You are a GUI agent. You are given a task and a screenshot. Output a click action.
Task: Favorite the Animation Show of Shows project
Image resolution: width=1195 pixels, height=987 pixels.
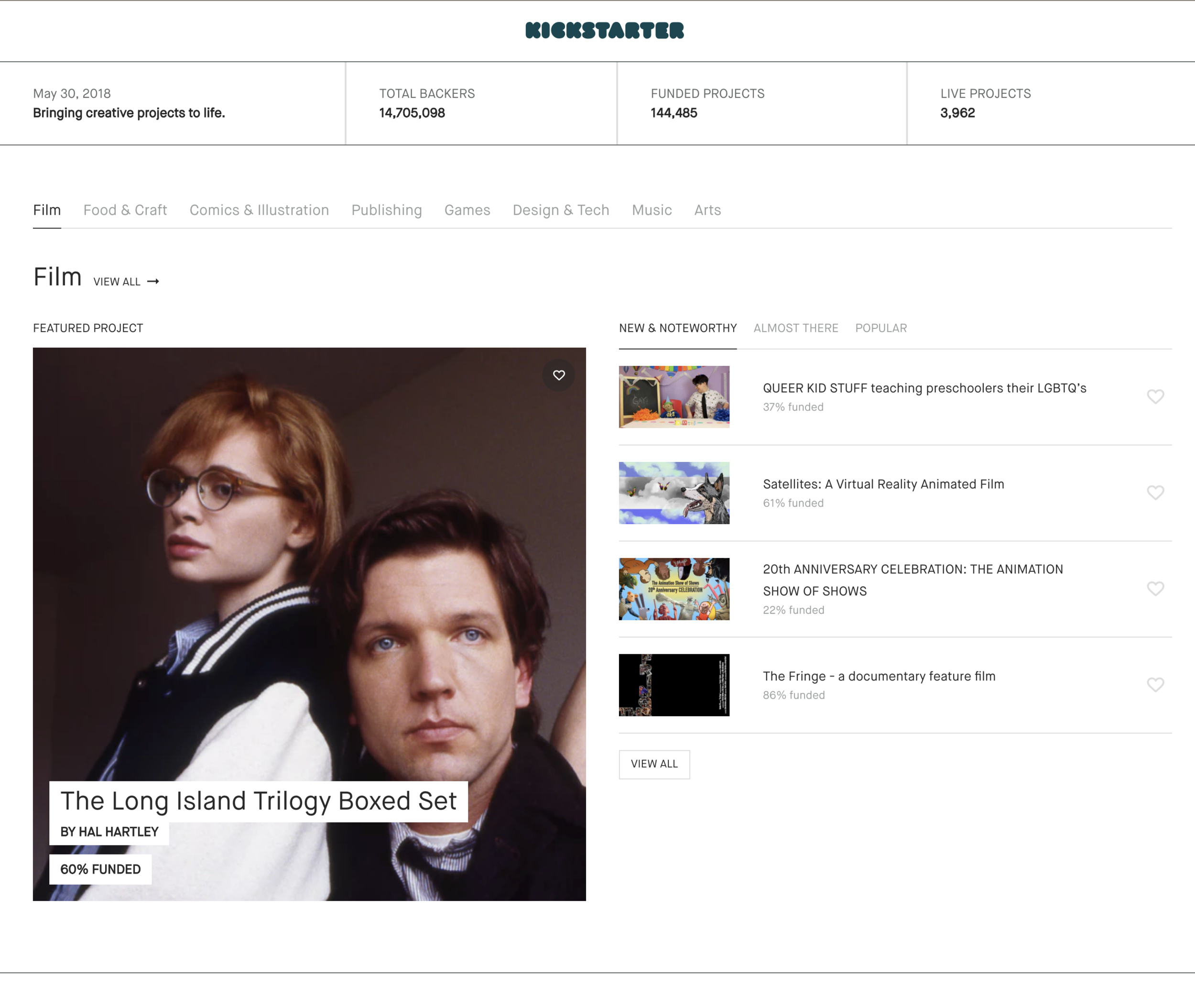[1155, 589]
